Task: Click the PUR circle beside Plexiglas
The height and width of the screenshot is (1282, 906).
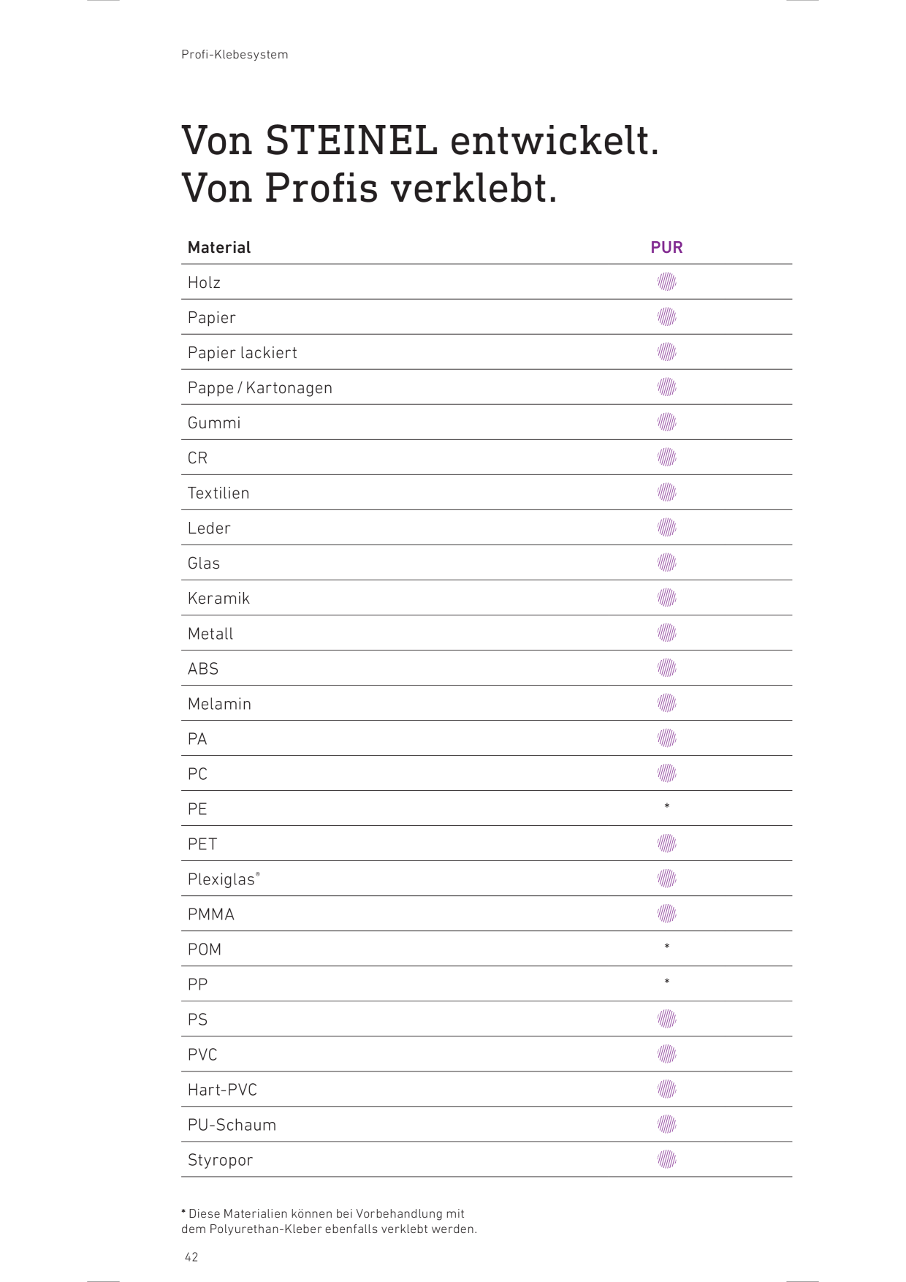Action: point(666,879)
